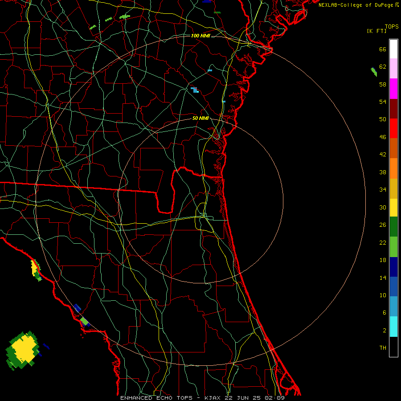Click the "10" legend value

(383, 295)
